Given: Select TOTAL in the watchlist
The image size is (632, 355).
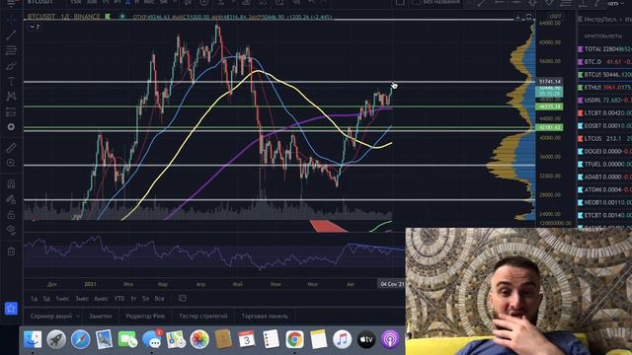Looking at the screenshot, I should (x=604, y=49).
